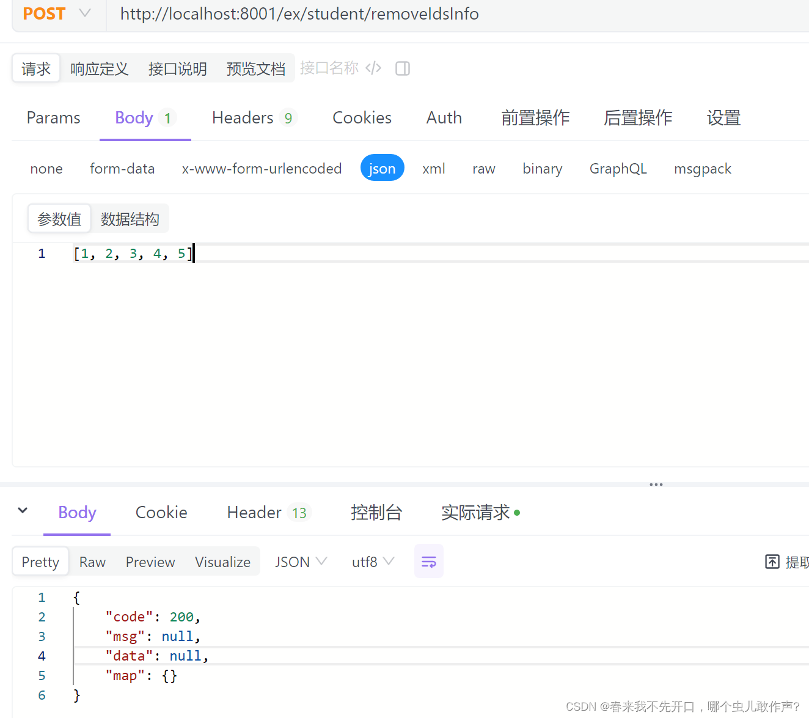Screen dimensions: 809x718
Task: Select the Preview response view
Action: coord(150,562)
